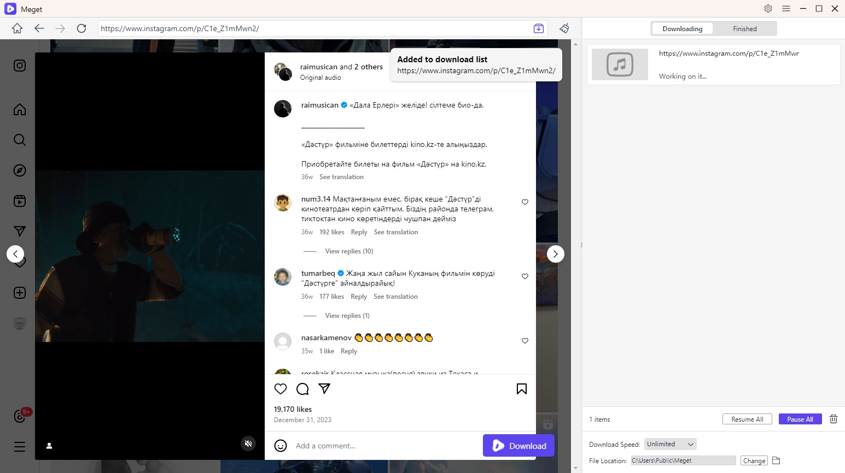Like num3.14's comment

click(x=525, y=202)
